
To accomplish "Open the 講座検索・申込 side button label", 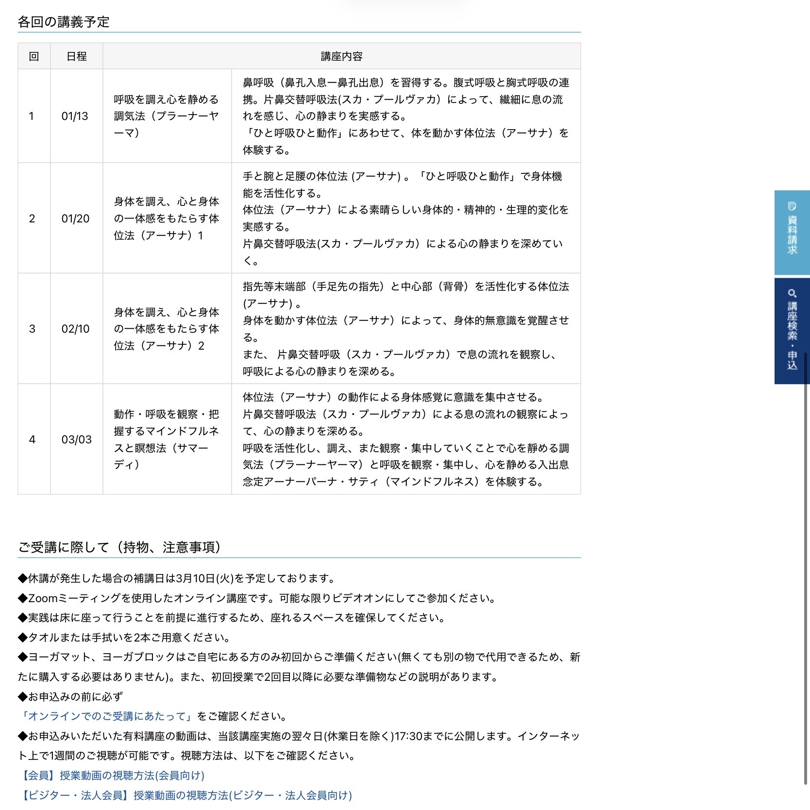I will 792,336.
